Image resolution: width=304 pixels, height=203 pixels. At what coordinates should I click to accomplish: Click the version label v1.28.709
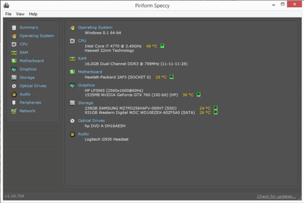[14, 196]
